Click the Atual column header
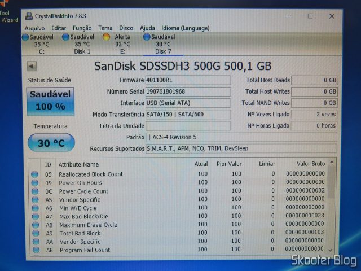The height and width of the screenshot is (271, 361). tap(201, 164)
